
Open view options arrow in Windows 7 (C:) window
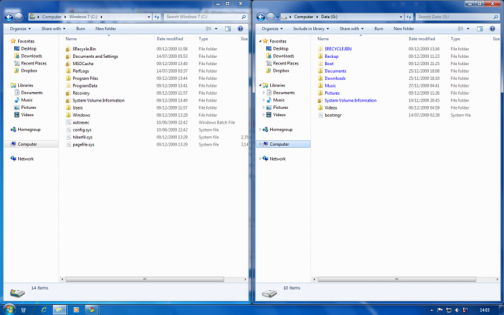tap(216, 29)
